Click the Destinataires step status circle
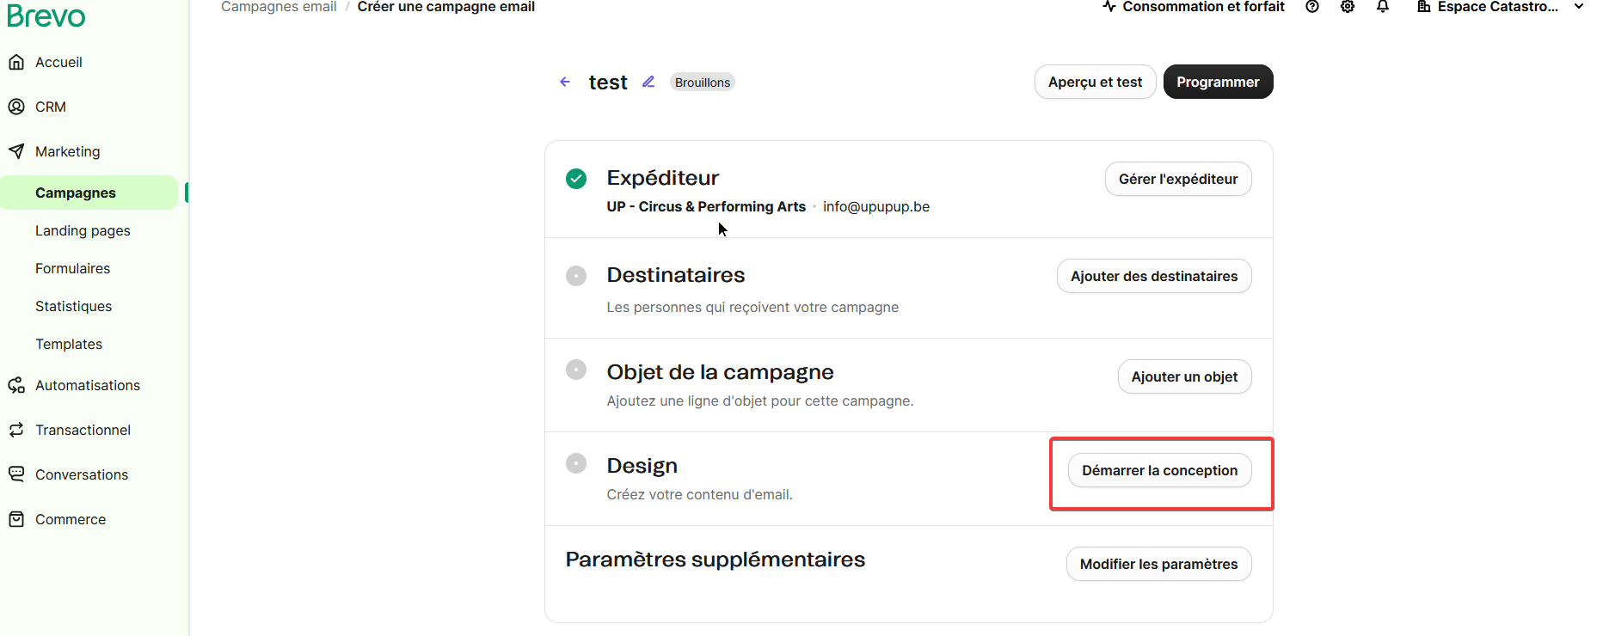 tap(576, 276)
